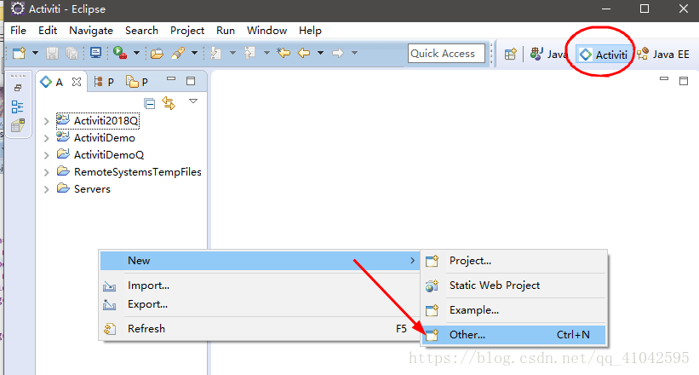
Task: Click the Previous Annotation toolbar icon
Action: click(249, 53)
